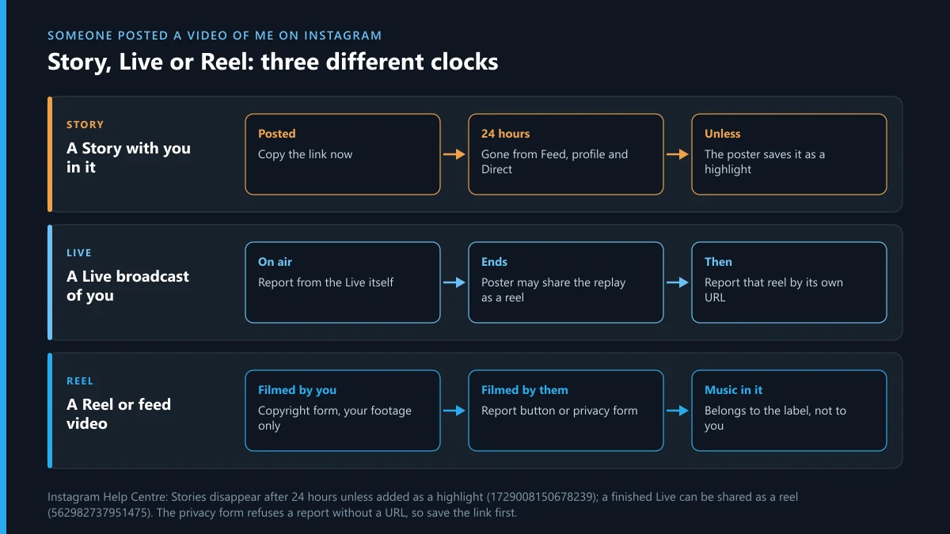Viewport: 950px width, 534px height.
Task: Select the Unless highlight box
Action: pyautogui.click(x=789, y=154)
